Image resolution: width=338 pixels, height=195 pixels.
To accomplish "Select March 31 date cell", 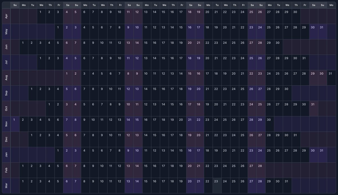I will pyautogui.click(x=287, y=185).
